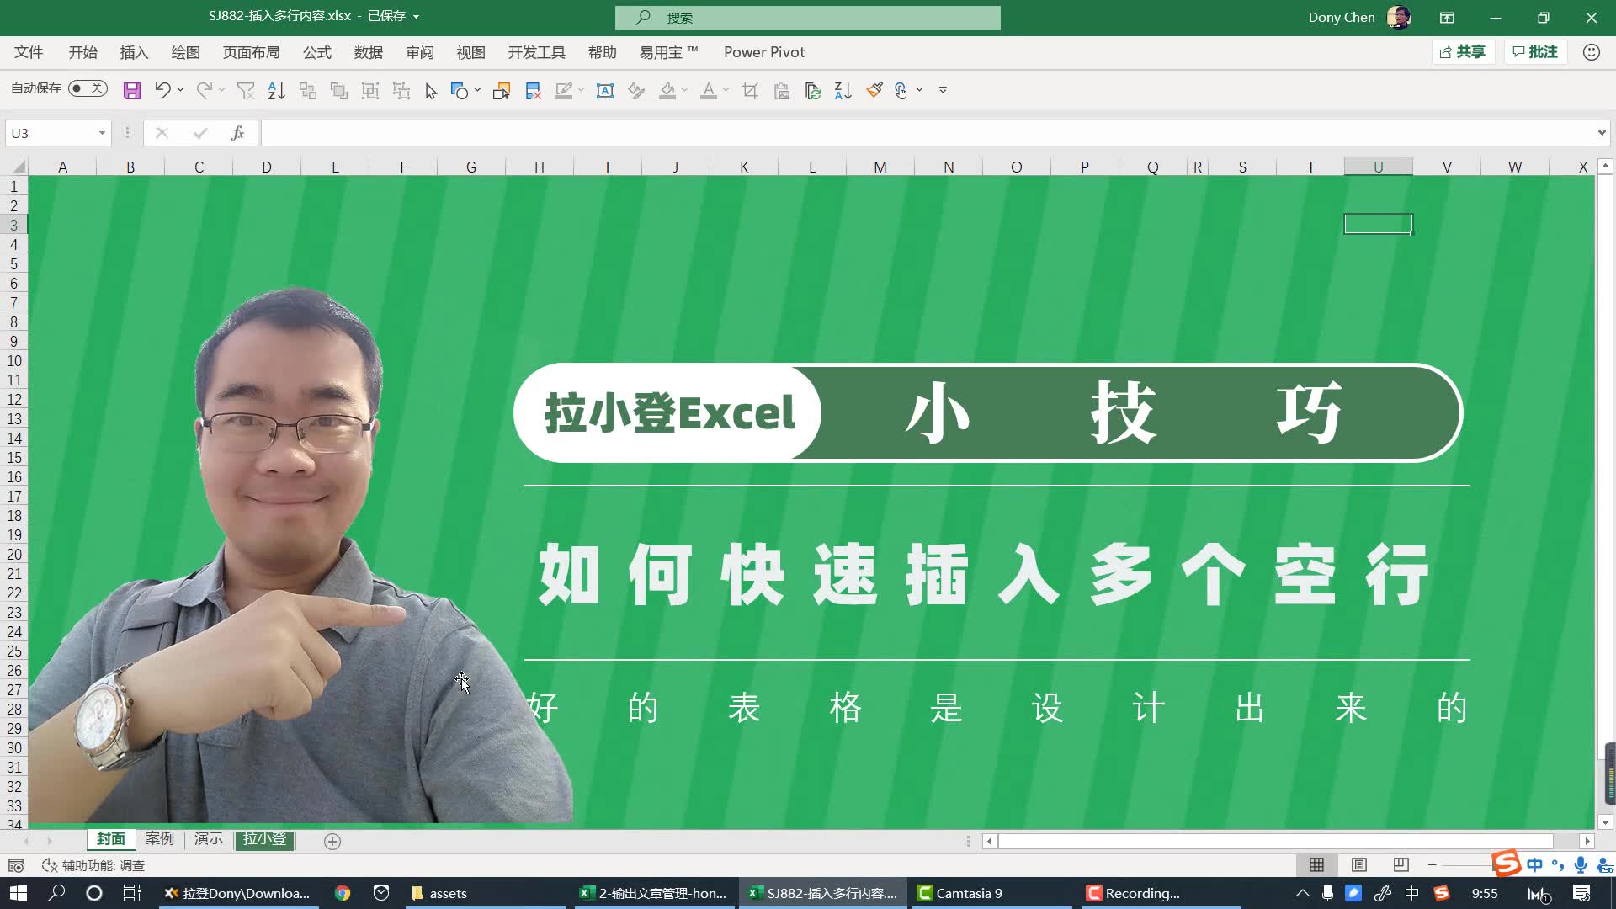Open the Fill Color dropdown arrow
The height and width of the screenshot is (909, 1616).
pyautogui.click(x=684, y=91)
